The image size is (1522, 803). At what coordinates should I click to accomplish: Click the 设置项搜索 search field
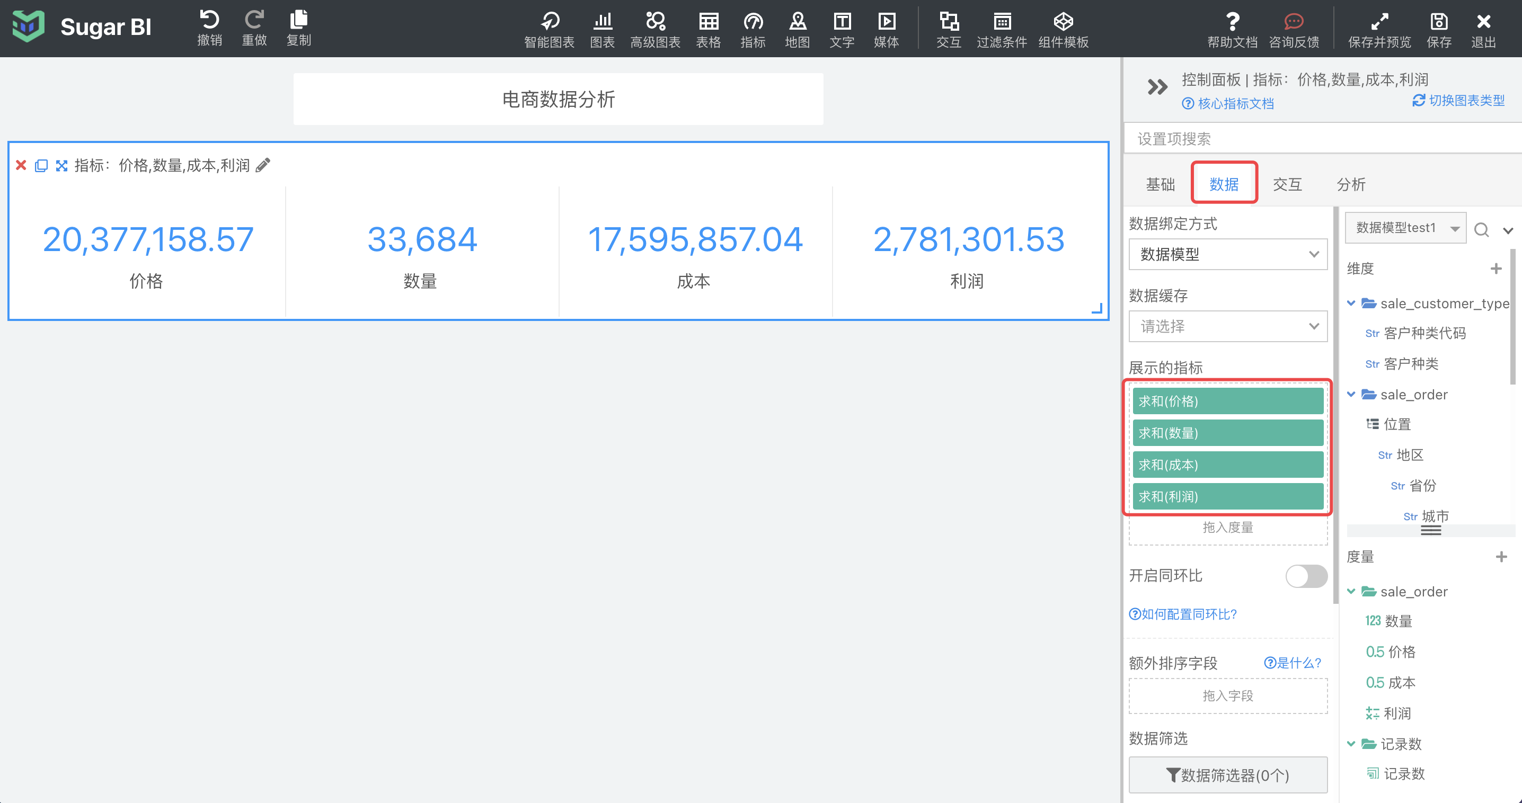click(x=1322, y=139)
